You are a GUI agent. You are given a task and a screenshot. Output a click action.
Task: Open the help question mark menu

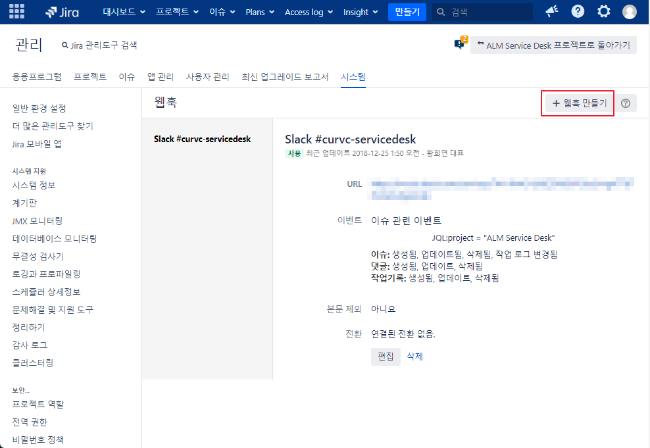pyautogui.click(x=578, y=12)
